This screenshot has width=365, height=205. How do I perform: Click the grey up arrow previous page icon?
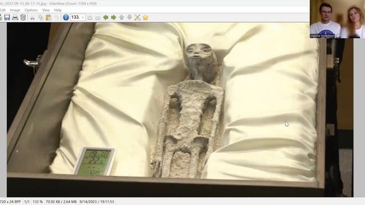point(121,17)
